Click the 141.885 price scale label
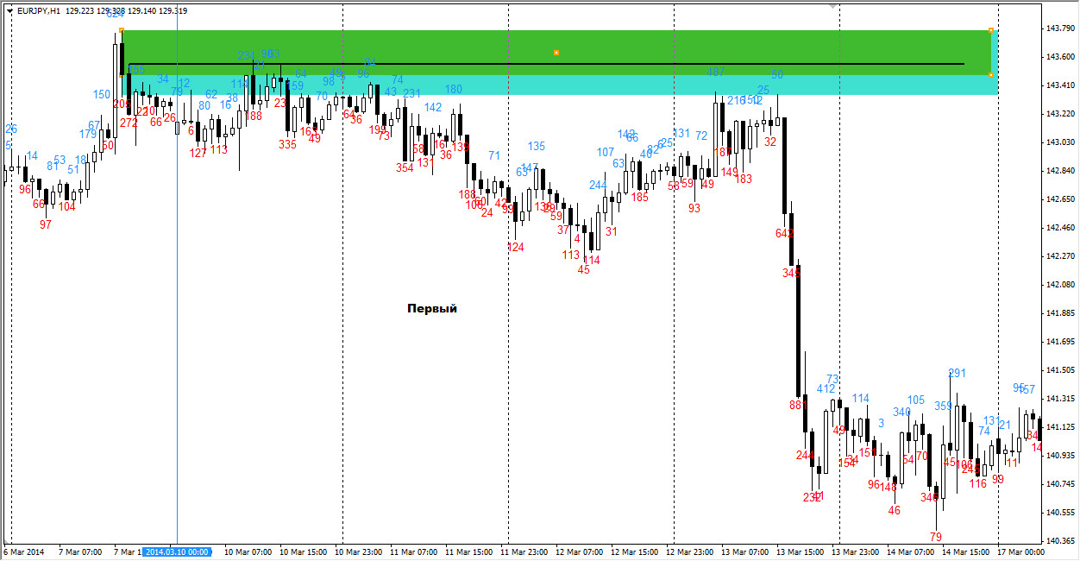 (1058, 313)
